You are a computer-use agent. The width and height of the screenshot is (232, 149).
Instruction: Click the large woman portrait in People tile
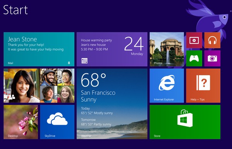22,86
